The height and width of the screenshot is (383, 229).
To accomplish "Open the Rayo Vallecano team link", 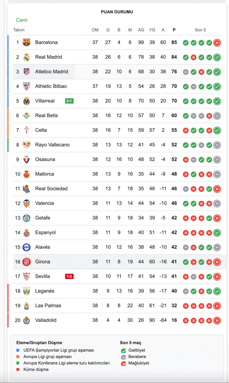I will (x=52, y=145).
